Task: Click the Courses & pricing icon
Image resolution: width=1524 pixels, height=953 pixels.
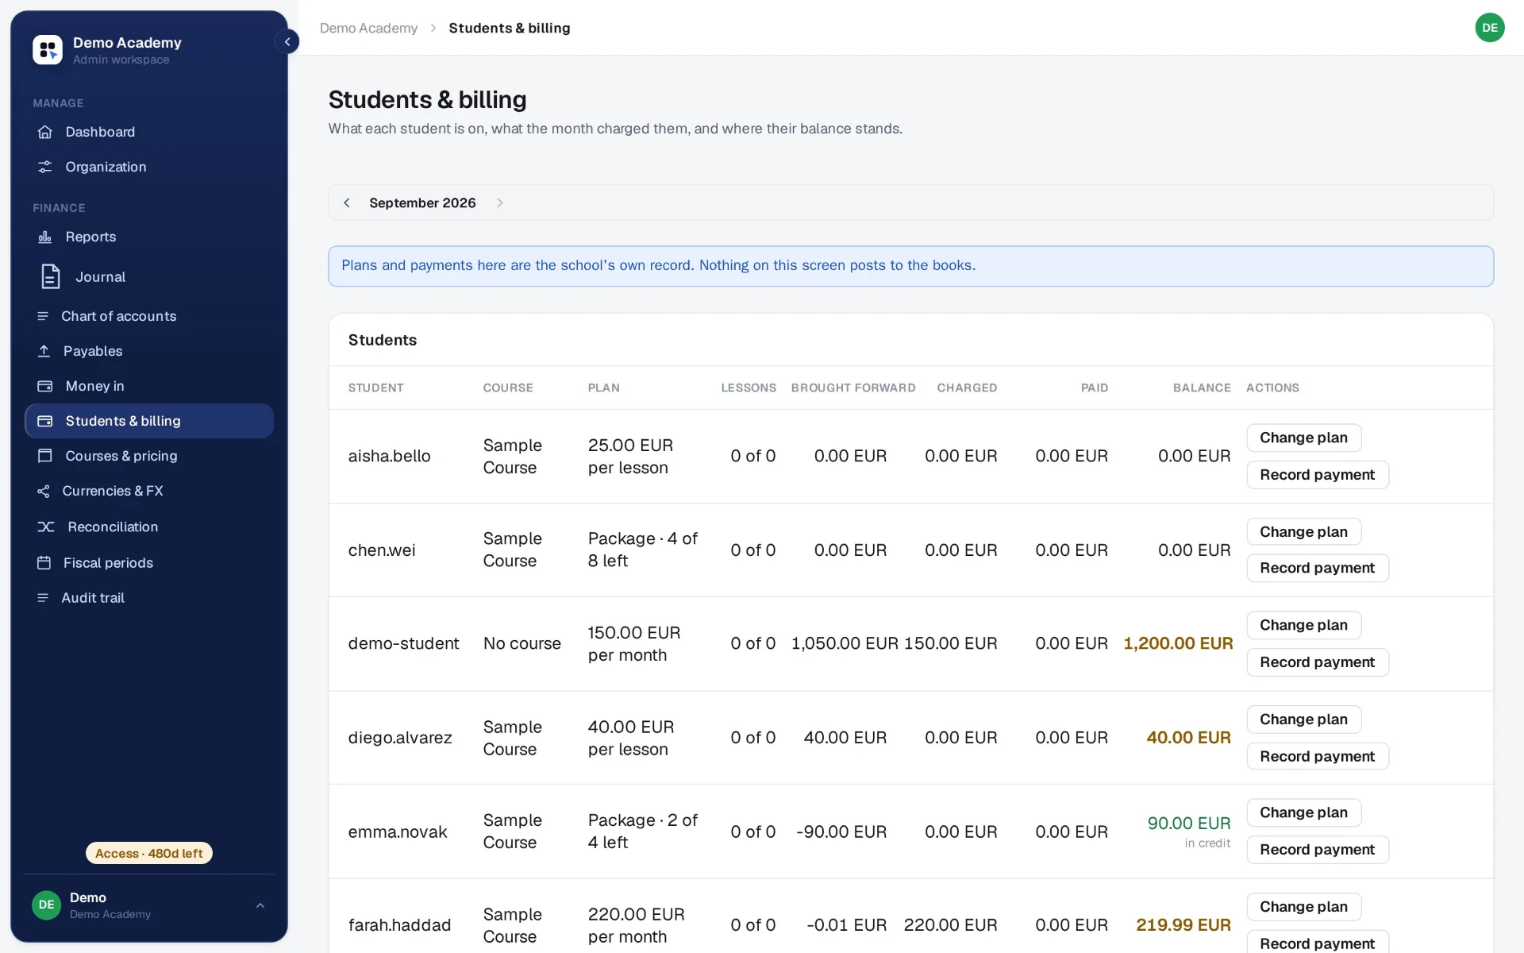Action: point(45,456)
